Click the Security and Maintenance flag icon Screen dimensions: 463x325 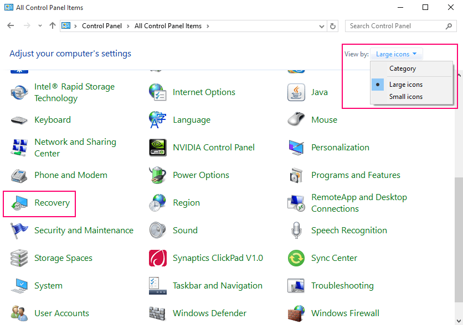[x=19, y=230]
